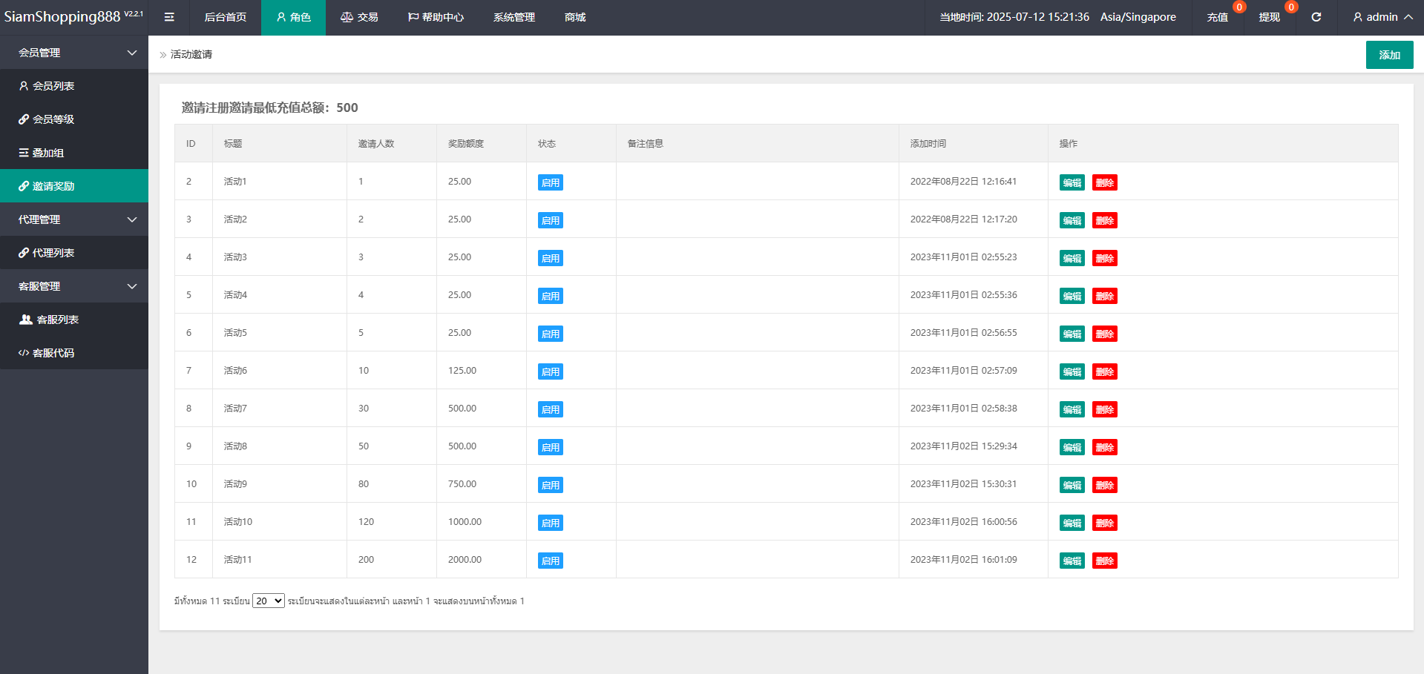Open 客服列表 customer service list
Screen dimensions: 1424x674
(x=57, y=320)
